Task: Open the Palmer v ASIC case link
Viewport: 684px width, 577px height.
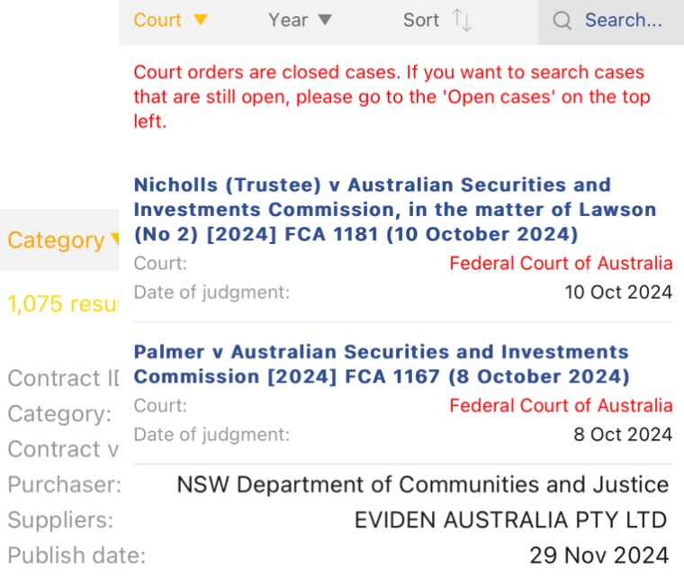Action: [x=382, y=364]
